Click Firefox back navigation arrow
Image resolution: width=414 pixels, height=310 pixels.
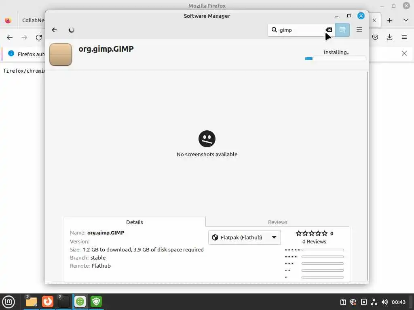point(10,38)
